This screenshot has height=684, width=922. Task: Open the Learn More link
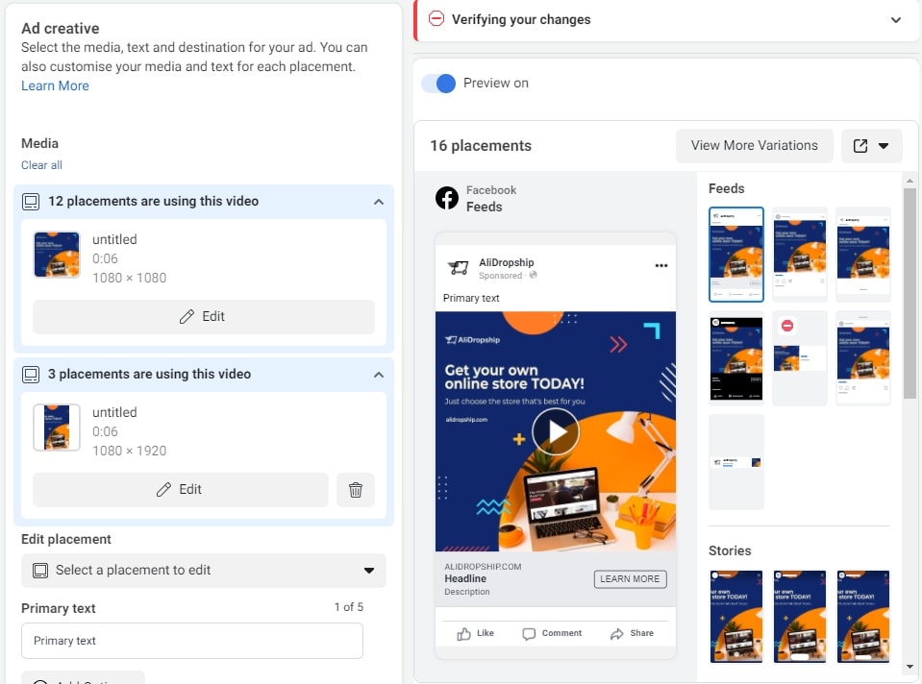coord(55,85)
